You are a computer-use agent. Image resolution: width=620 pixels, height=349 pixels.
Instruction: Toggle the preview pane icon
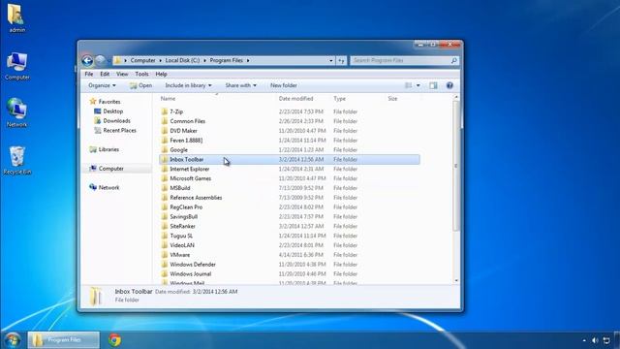tap(433, 85)
